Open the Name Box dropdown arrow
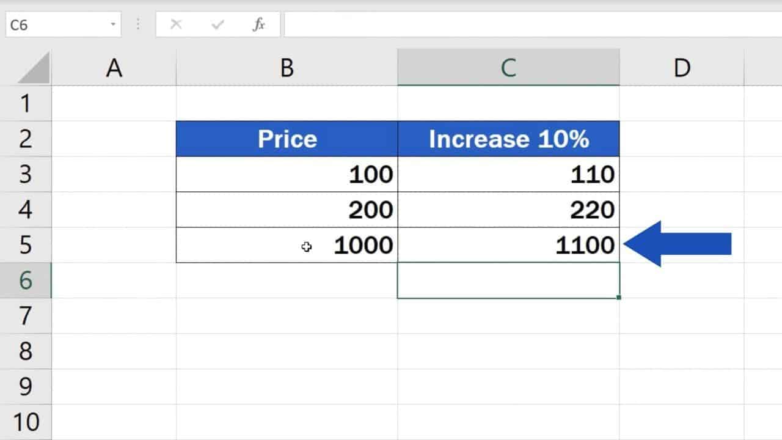Screen dimensions: 782x440 pos(113,24)
